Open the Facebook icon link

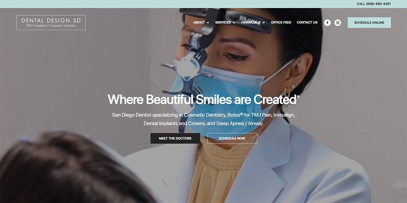pos(327,23)
